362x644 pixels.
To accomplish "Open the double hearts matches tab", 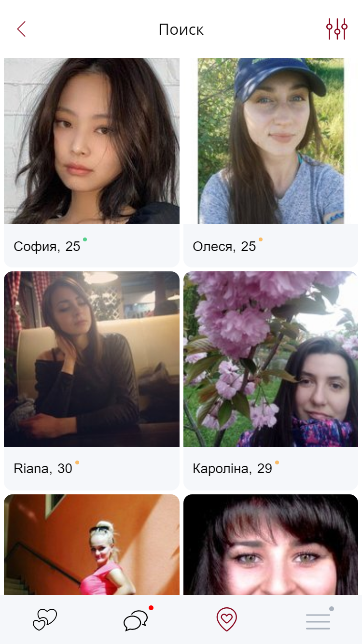I will pyautogui.click(x=45, y=619).
